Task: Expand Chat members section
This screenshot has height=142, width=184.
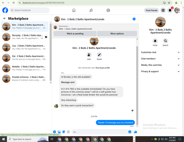Action: coord(160,59)
